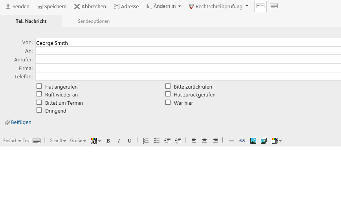
Task: Toggle bold formatting
Action: (108, 141)
